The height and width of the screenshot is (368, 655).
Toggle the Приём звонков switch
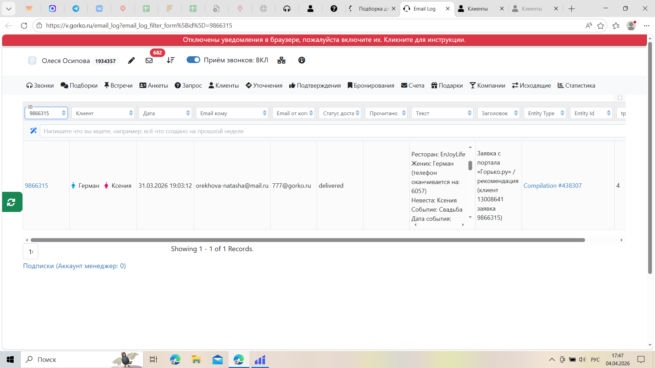(193, 60)
